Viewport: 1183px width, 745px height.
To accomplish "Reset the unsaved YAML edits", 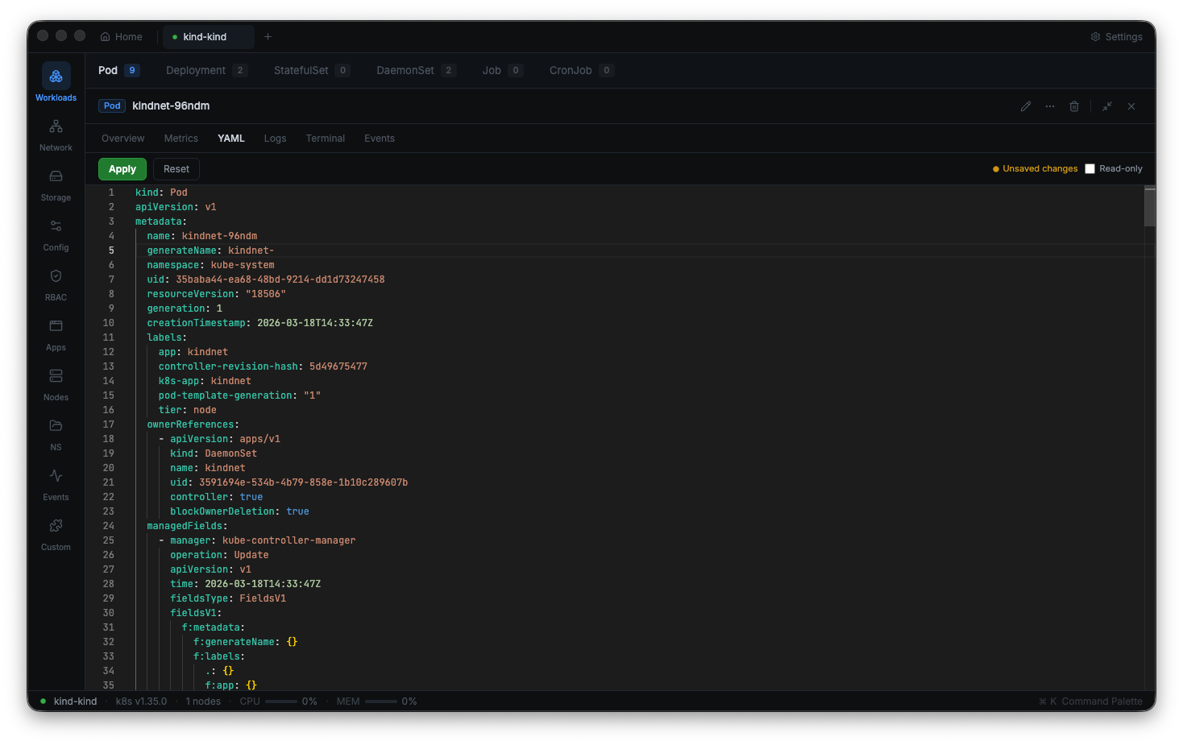I will pos(176,168).
